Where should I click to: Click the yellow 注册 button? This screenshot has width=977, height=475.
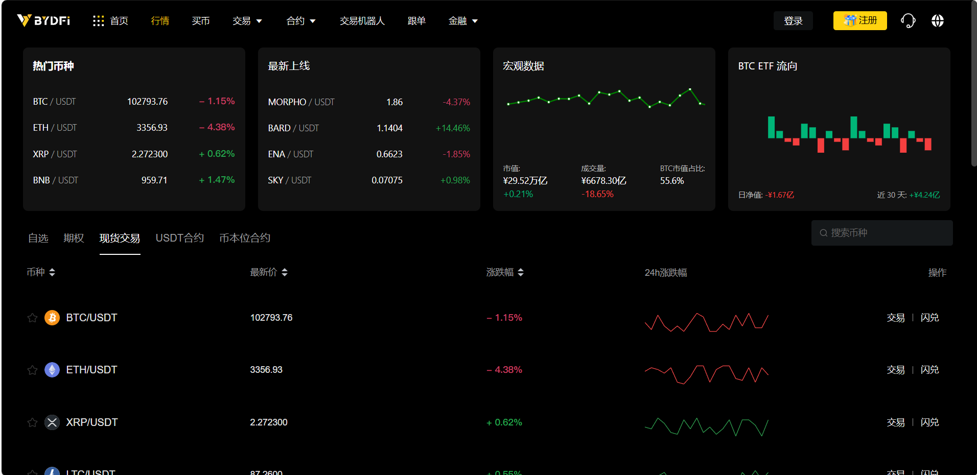click(x=860, y=21)
